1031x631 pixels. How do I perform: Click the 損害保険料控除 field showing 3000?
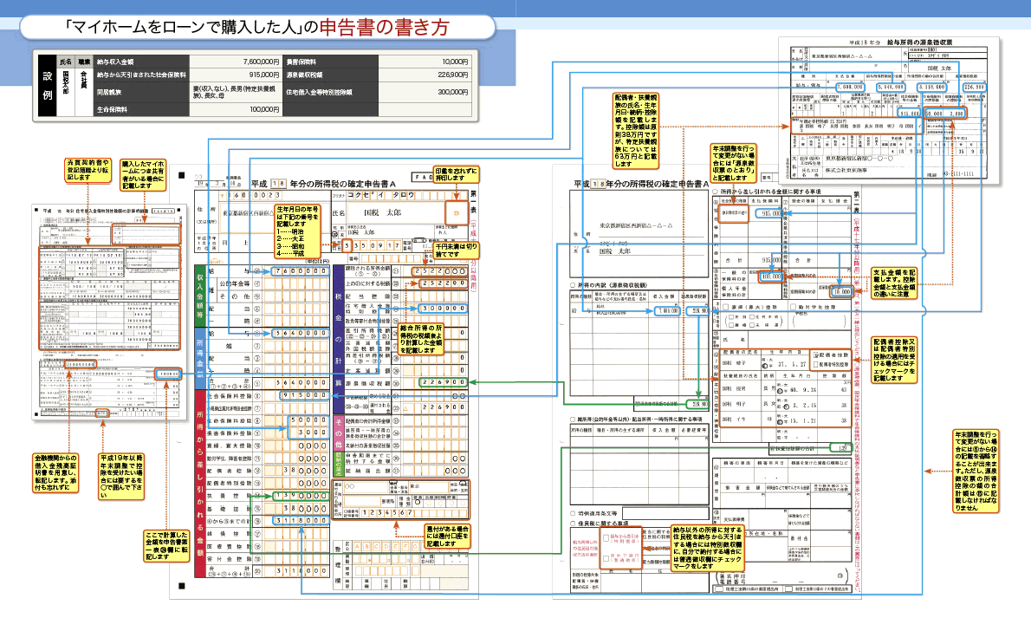[x=308, y=433]
